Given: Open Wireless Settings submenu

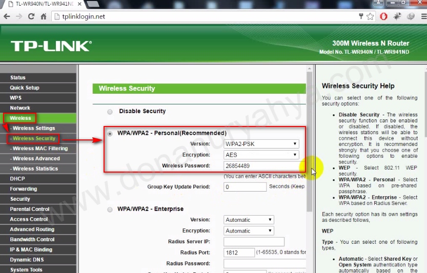Looking at the screenshot, I should click(x=38, y=128).
